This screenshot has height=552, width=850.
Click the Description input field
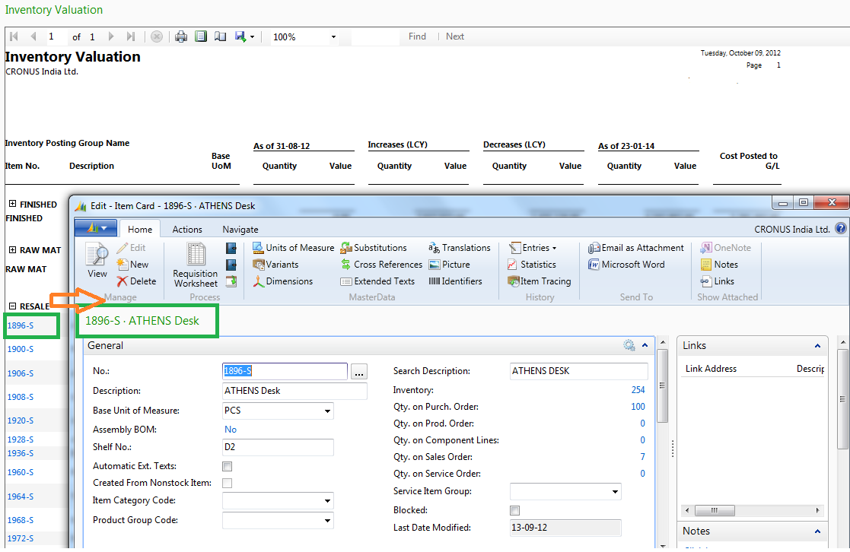tap(294, 391)
